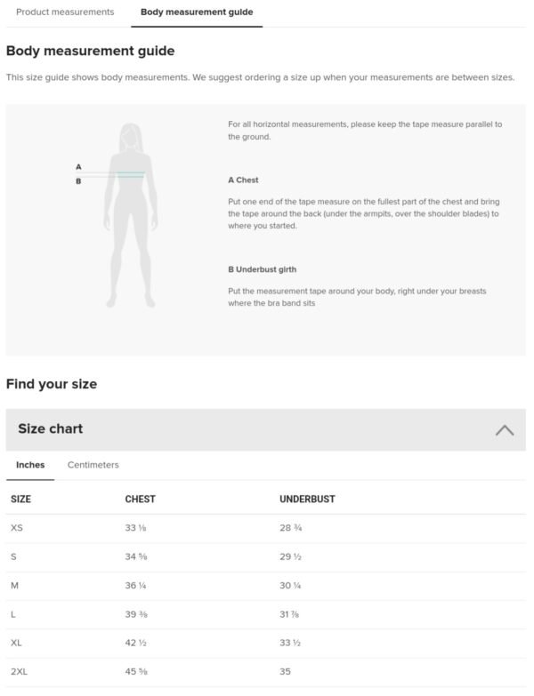Click the Size chart header bar

pos(265,429)
